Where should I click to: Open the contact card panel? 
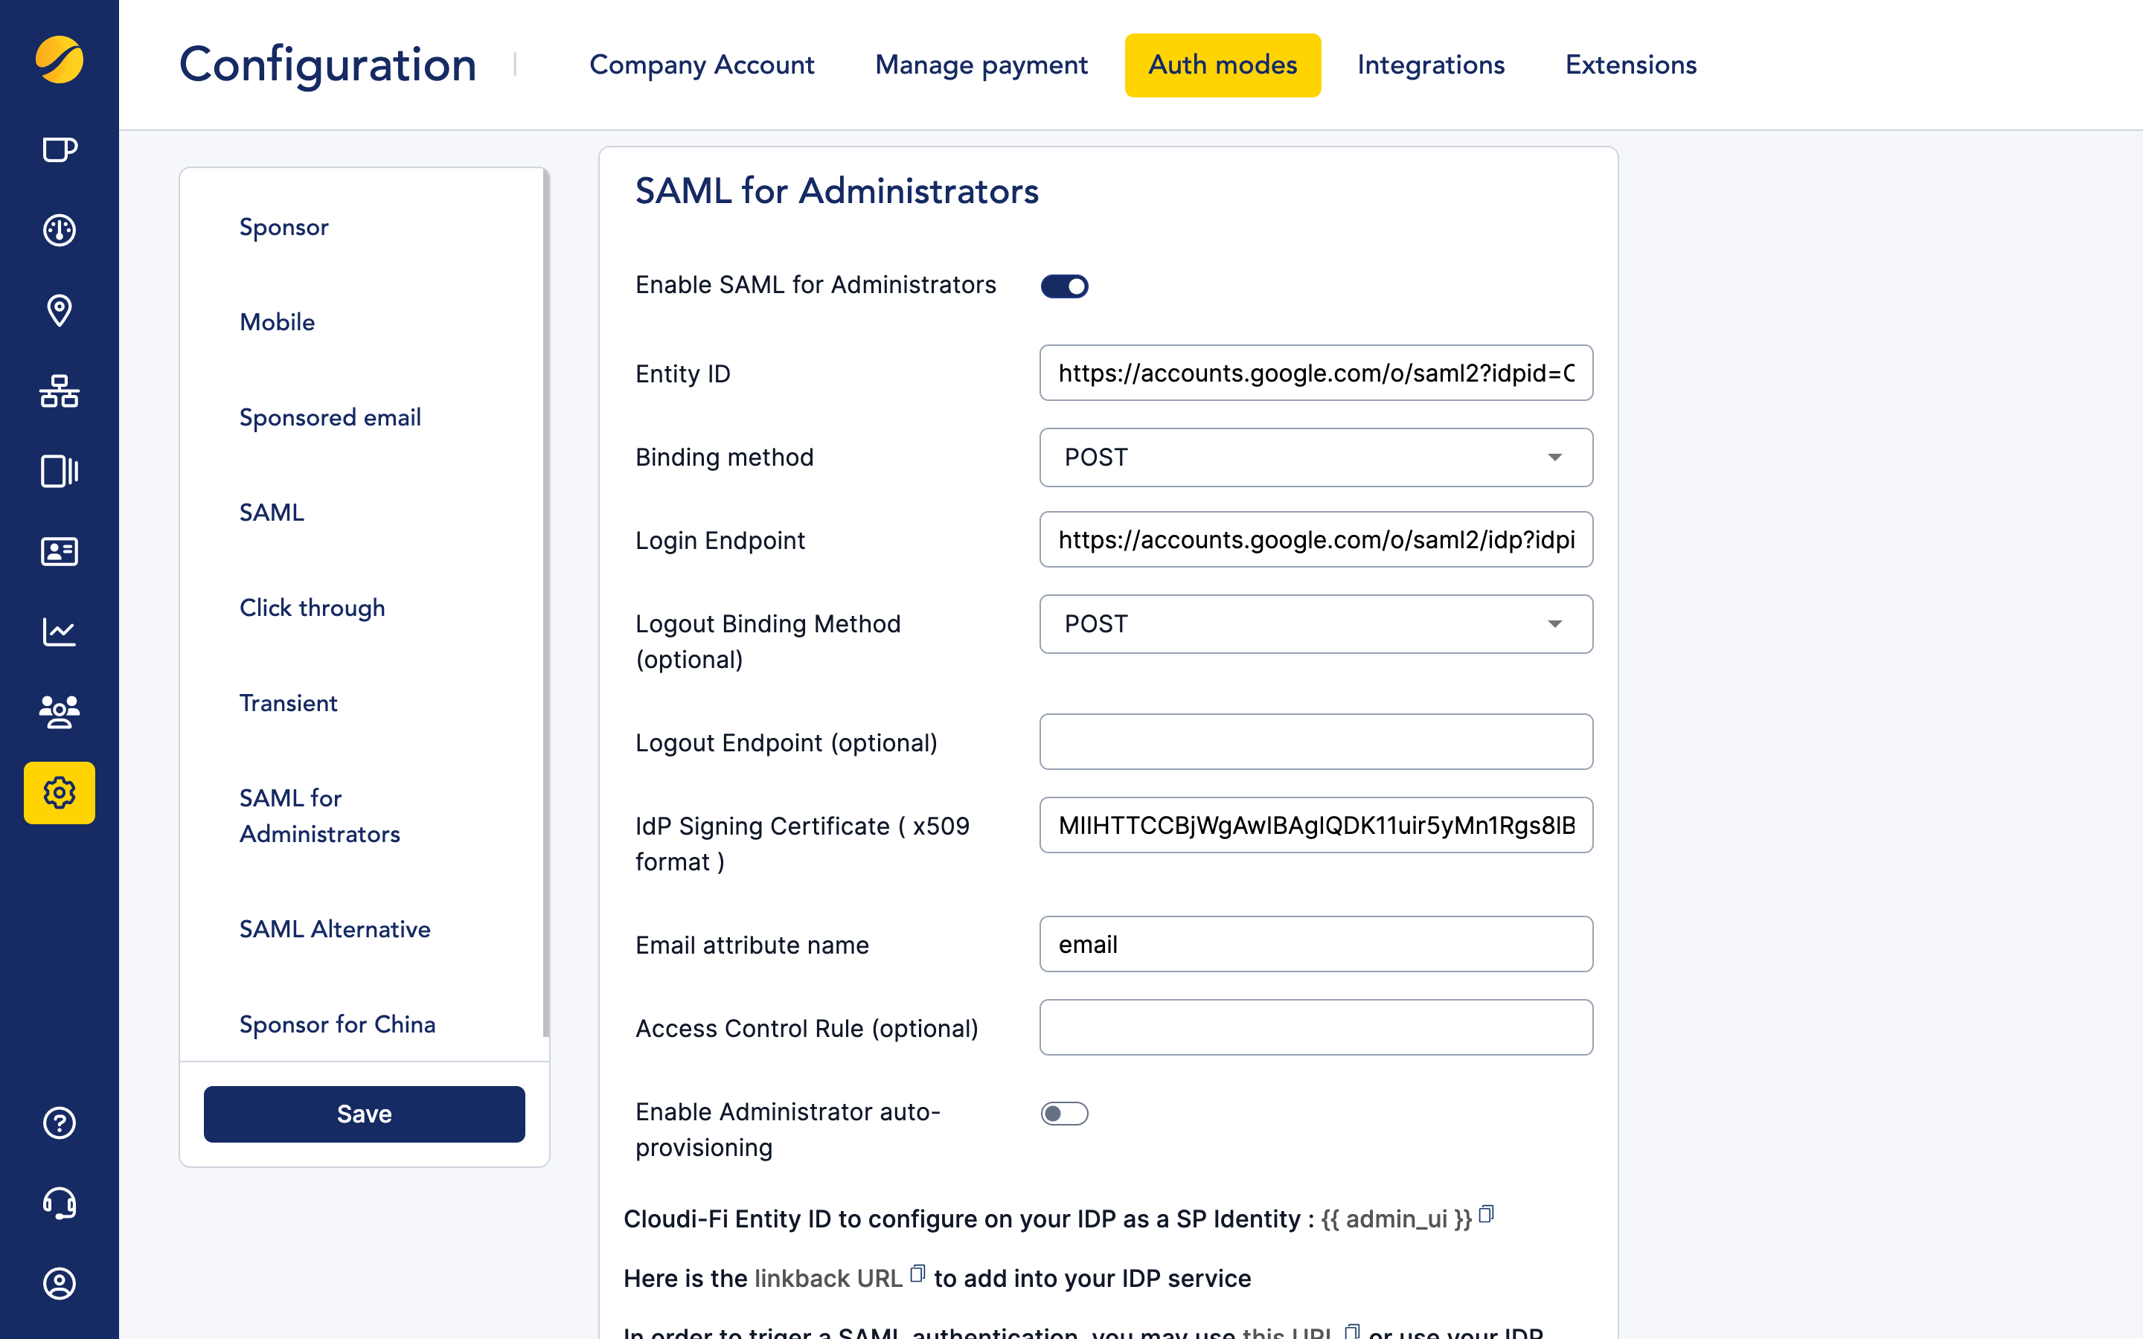point(59,550)
